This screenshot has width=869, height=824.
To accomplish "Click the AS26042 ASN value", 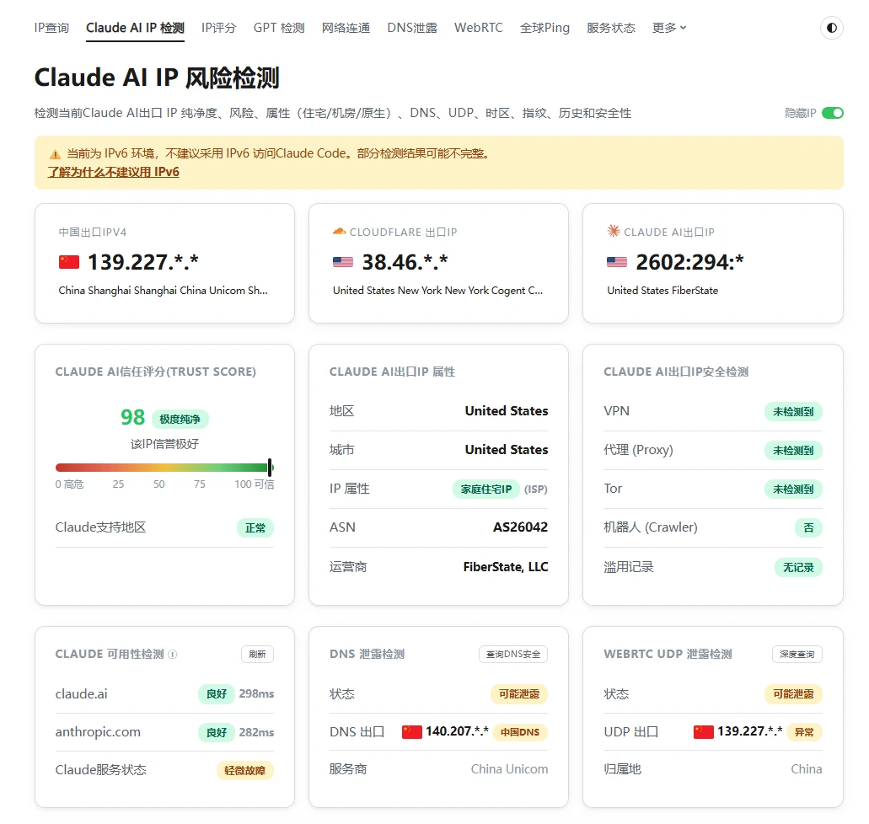I will (x=520, y=527).
